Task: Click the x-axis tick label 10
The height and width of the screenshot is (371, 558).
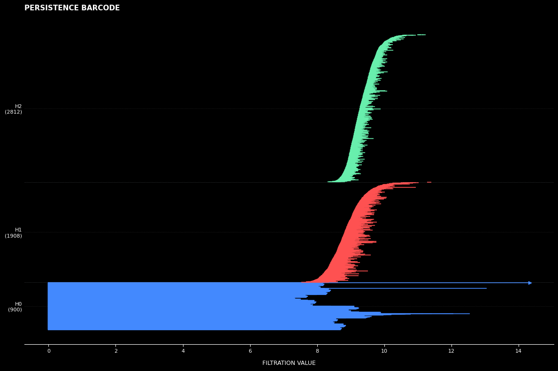Action: (x=384, y=351)
